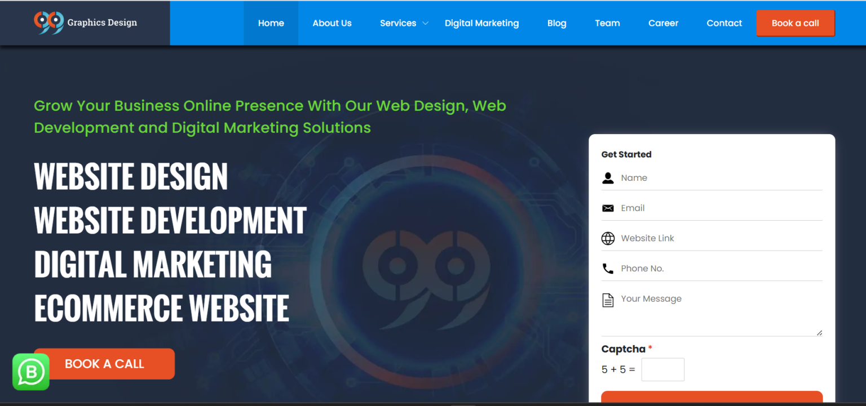Image resolution: width=866 pixels, height=406 pixels.
Task: Click the globe icon beside Website Link
Action: click(608, 238)
